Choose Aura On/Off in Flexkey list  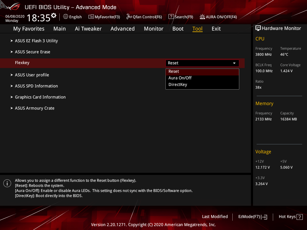(x=202, y=78)
